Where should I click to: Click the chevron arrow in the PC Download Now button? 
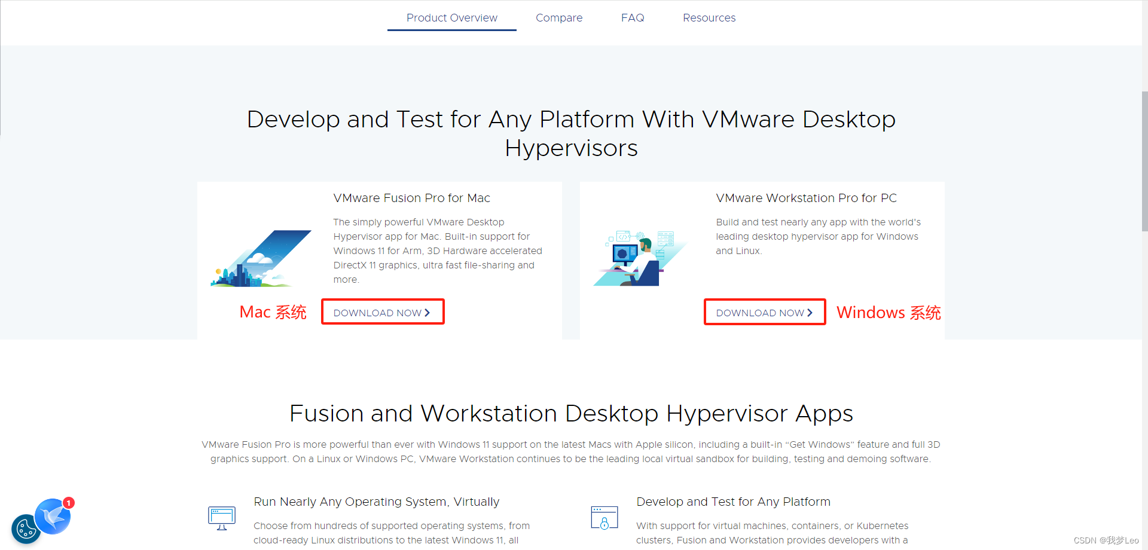tap(810, 313)
